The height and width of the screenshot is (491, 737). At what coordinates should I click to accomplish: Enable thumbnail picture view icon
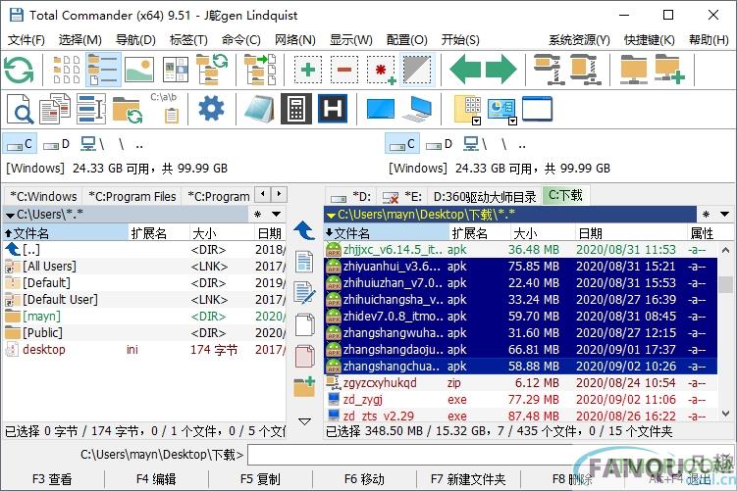(139, 70)
